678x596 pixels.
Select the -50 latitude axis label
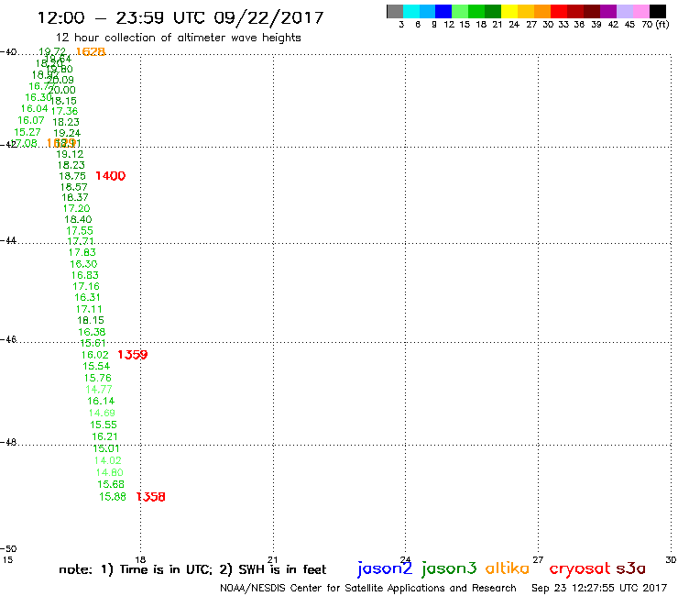click(8, 549)
